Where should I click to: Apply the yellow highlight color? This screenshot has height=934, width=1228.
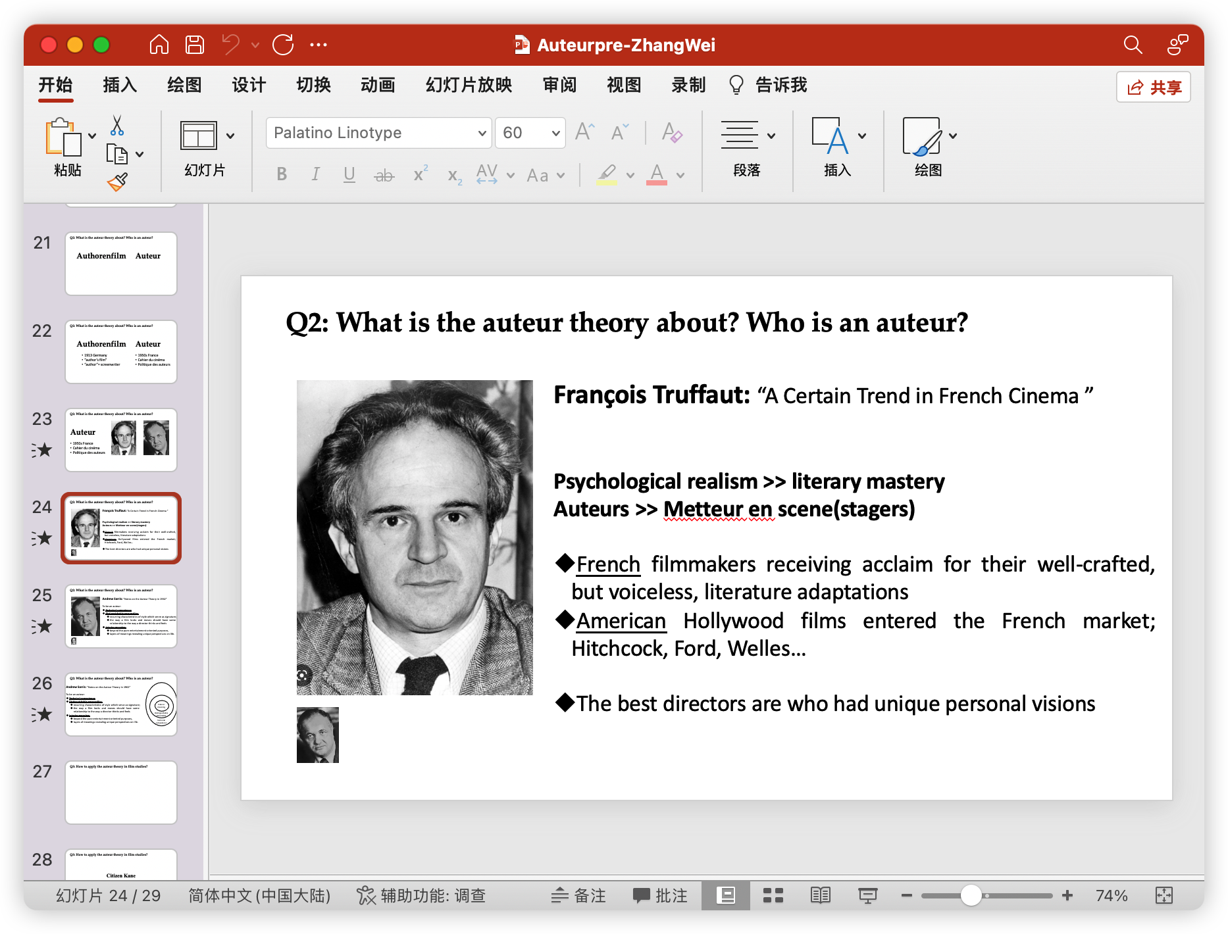coord(607,174)
